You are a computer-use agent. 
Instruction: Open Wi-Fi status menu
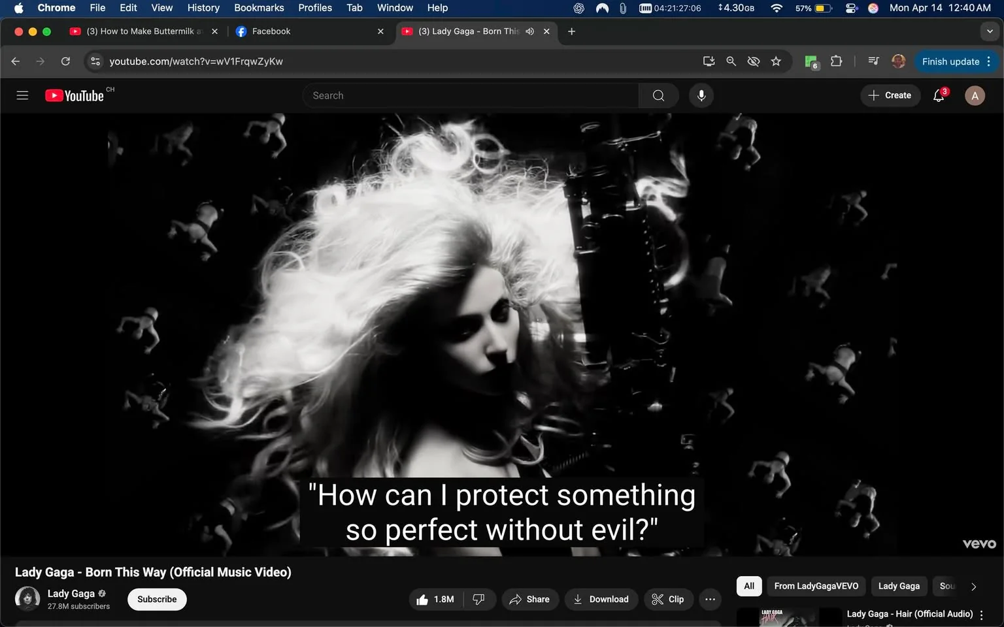(x=777, y=8)
